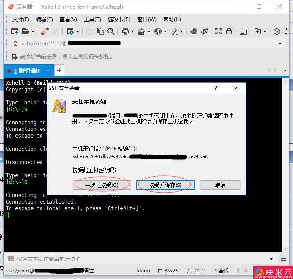This screenshot has height=279, width=293.
Task: Click the Copy toolbar icon
Action: (x=90, y=31)
